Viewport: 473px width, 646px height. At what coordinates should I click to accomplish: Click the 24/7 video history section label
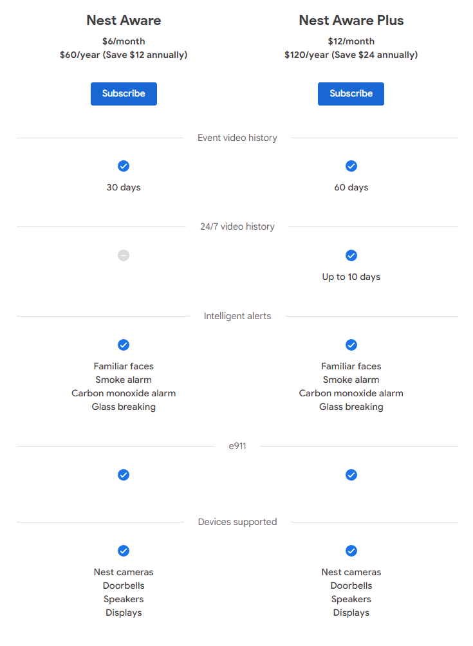pos(237,226)
